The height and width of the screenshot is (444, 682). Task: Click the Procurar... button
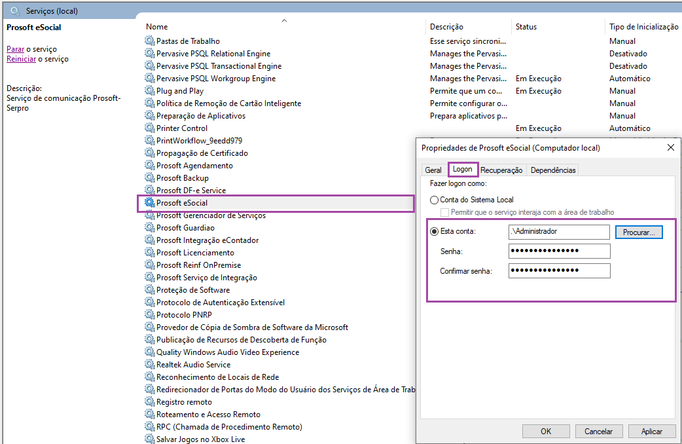639,232
